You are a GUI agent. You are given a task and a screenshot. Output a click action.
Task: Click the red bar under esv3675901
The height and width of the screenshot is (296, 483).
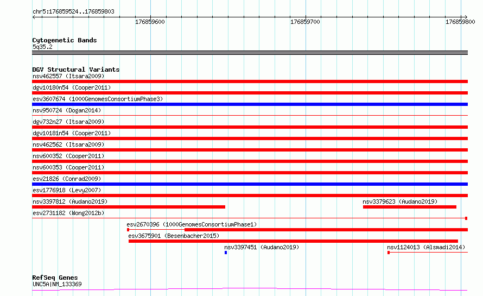pyautogui.click(x=293, y=241)
